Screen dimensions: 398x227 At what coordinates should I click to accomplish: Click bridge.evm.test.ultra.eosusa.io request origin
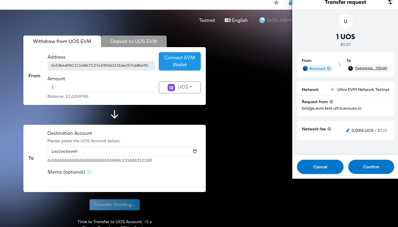pyautogui.click(x=331, y=108)
